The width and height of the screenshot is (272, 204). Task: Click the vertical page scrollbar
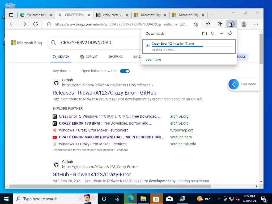[x=261, y=49]
